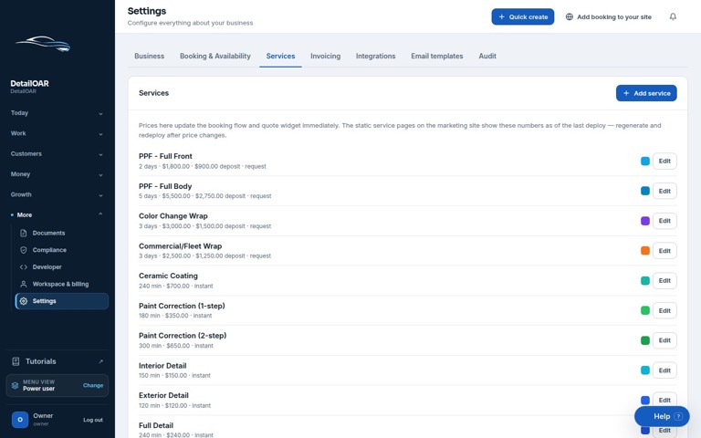Image resolution: width=701 pixels, height=438 pixels.
Task: Click the Quick create button
Action: point(523,16)
